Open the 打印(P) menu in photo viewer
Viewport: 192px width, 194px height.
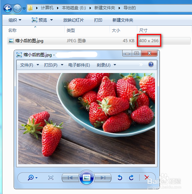(54, 65)
